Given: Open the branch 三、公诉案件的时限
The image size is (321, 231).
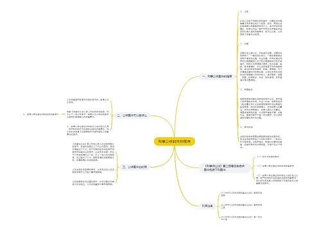Looking at the screenshot, I should 135,167.
